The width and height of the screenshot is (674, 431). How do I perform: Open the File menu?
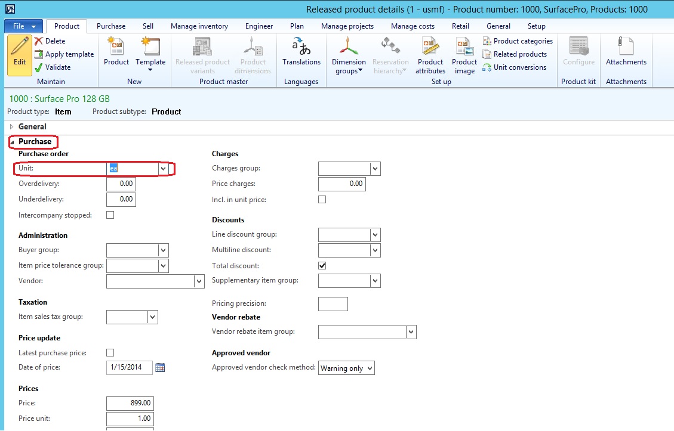(21, 26)
